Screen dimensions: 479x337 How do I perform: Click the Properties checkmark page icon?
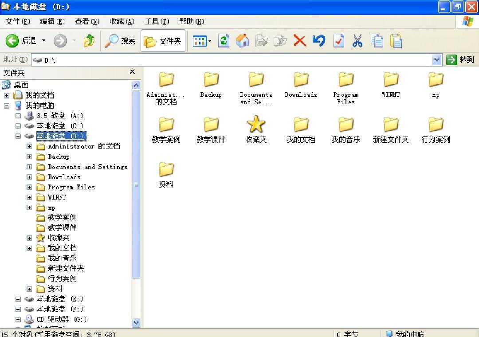click(338, 41)
